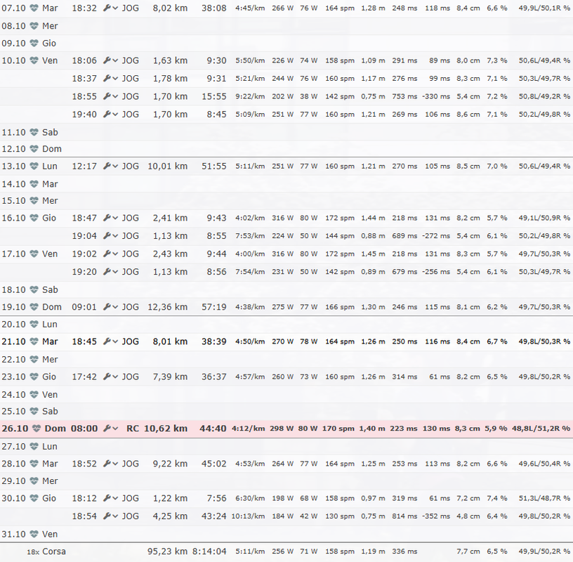Click 2,43 km distance on 17.10
This screenshot has height=562, width=573.
tap(170, 254)
